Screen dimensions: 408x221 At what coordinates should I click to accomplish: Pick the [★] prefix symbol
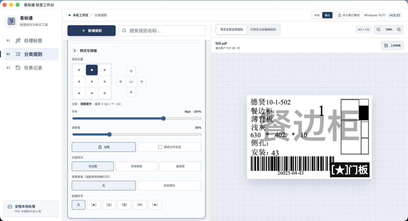[94, 205]
